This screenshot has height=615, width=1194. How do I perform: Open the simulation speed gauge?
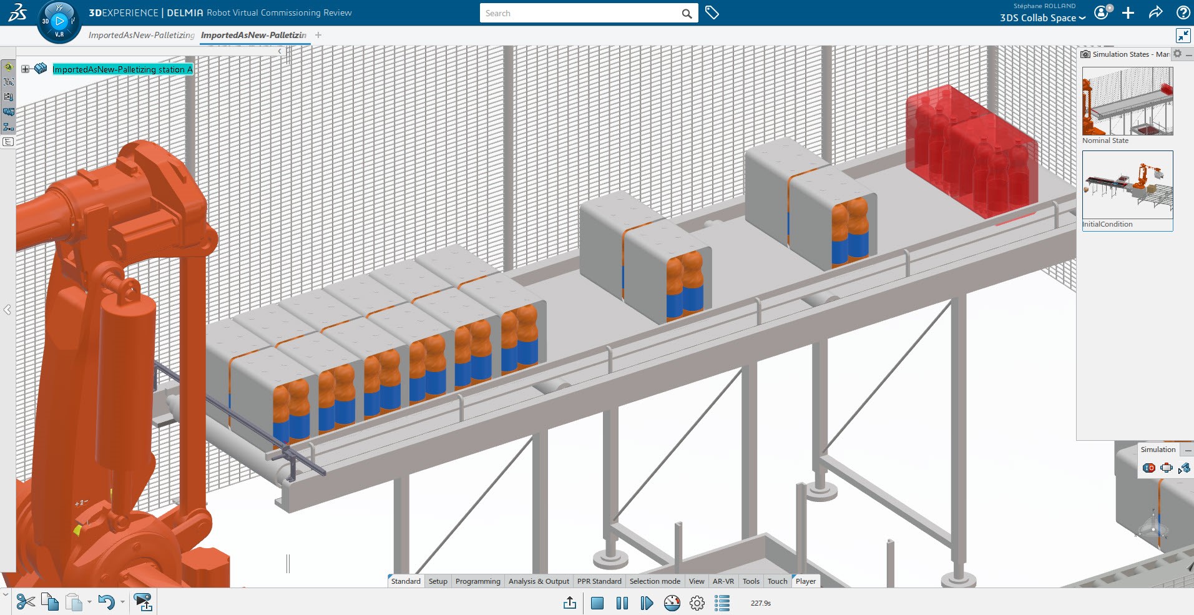pyautogui.click(x=672, y=603)
